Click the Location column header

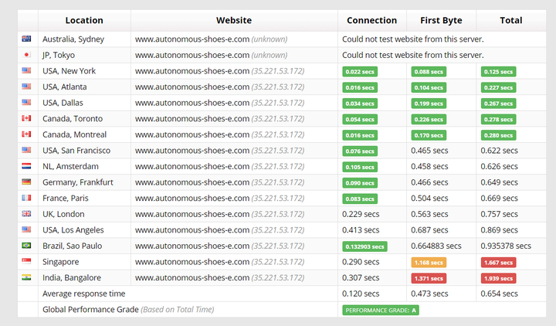click(x=84, y=21)
